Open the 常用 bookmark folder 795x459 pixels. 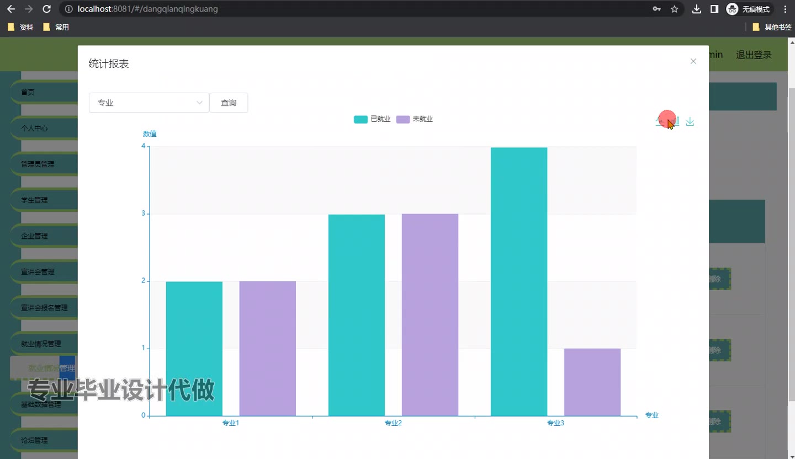click(56, 27)
